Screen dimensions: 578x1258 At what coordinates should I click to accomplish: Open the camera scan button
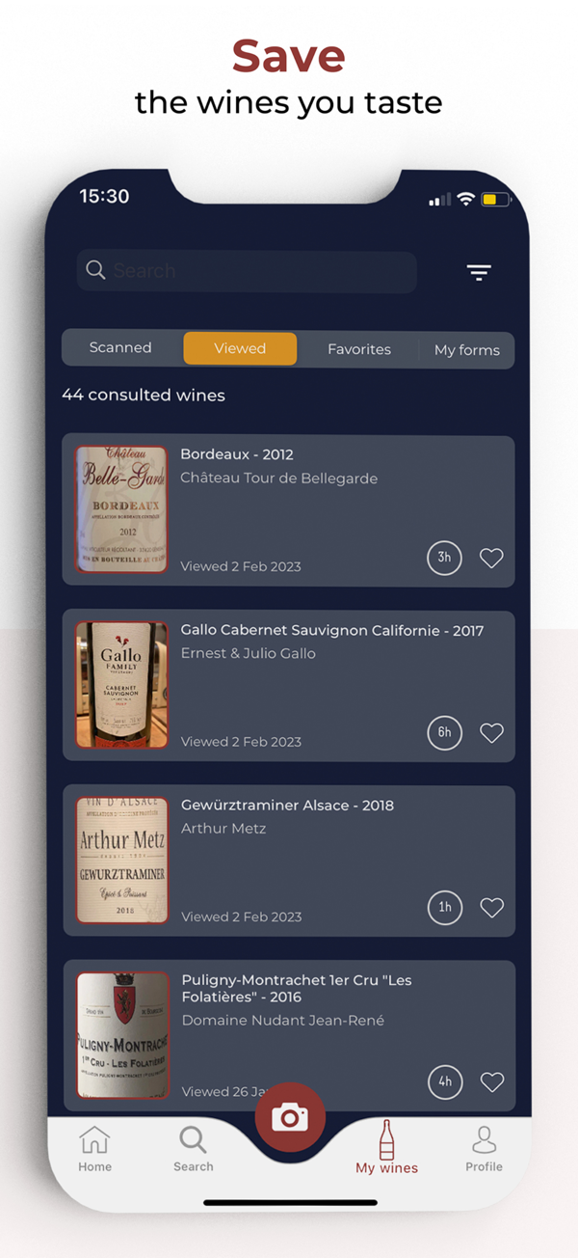coord(290,1117)
